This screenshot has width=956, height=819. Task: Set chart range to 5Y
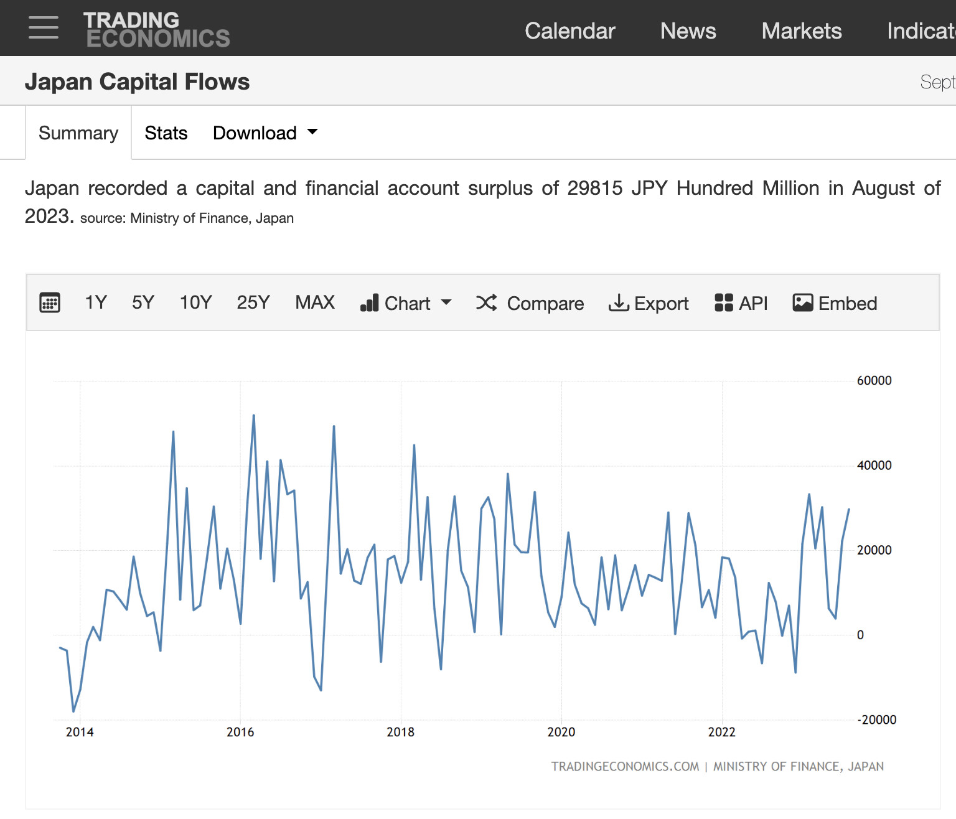tap(143, 303)
